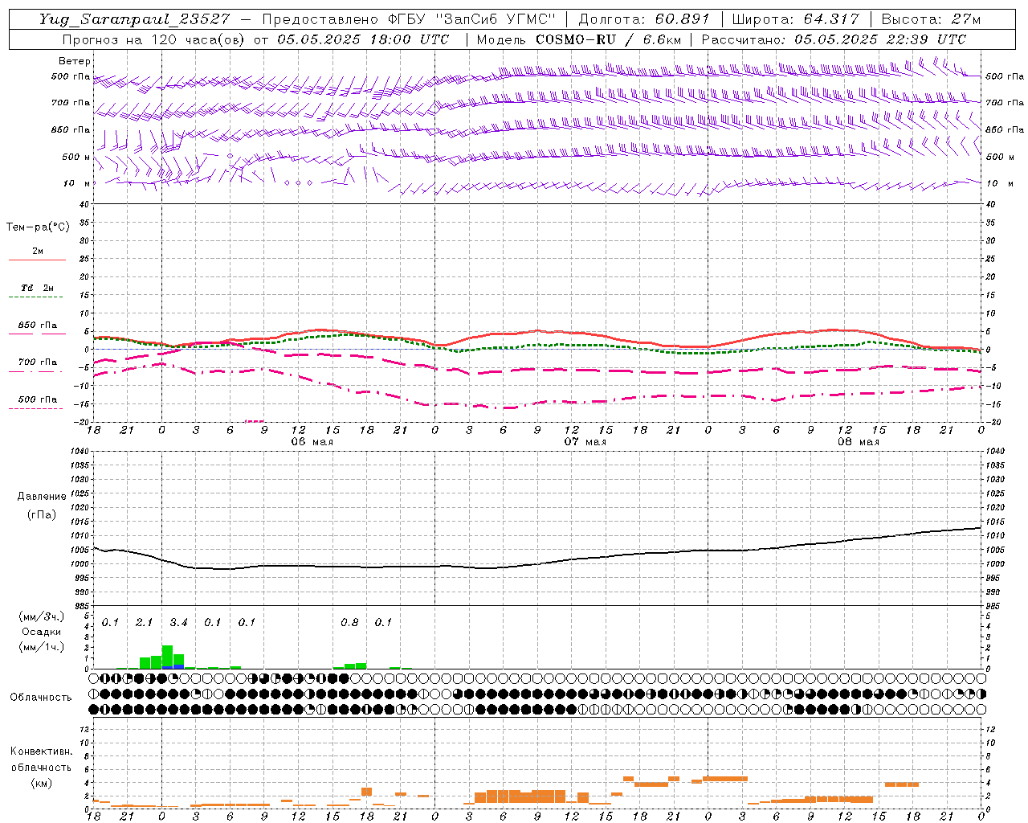Click the -20 value on left temperature axis
Screen dimensions: 1028x823
click(82, 422)
